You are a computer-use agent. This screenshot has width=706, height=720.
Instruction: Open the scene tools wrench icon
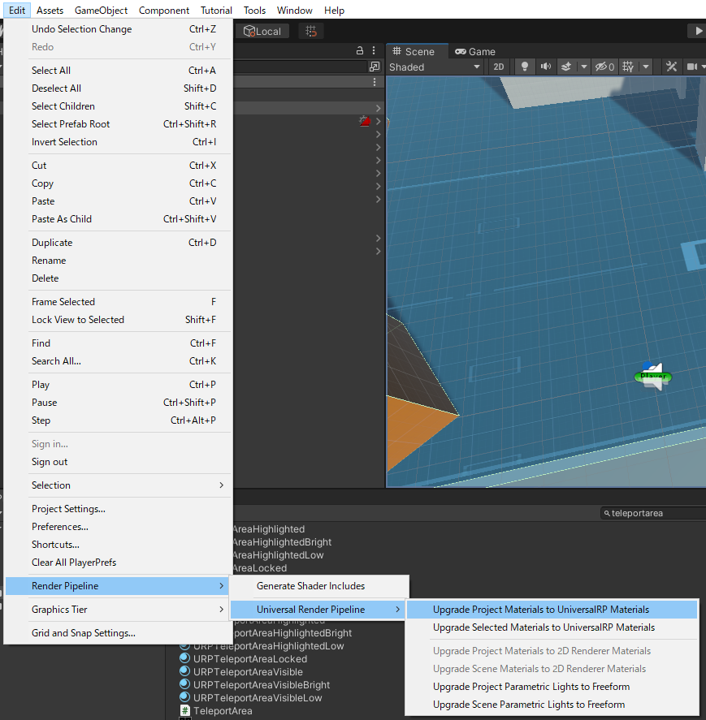672,67
